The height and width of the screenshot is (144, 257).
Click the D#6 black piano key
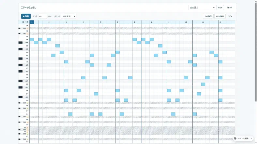tap(21, 43)
